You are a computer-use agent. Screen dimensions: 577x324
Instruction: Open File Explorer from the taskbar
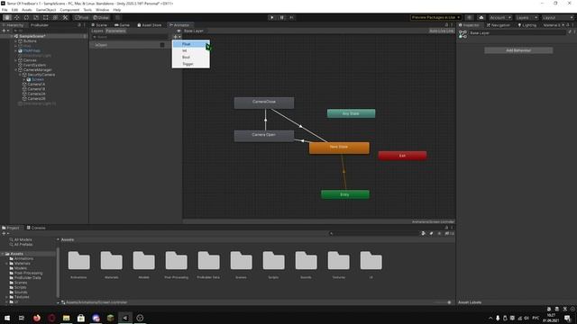66,318
